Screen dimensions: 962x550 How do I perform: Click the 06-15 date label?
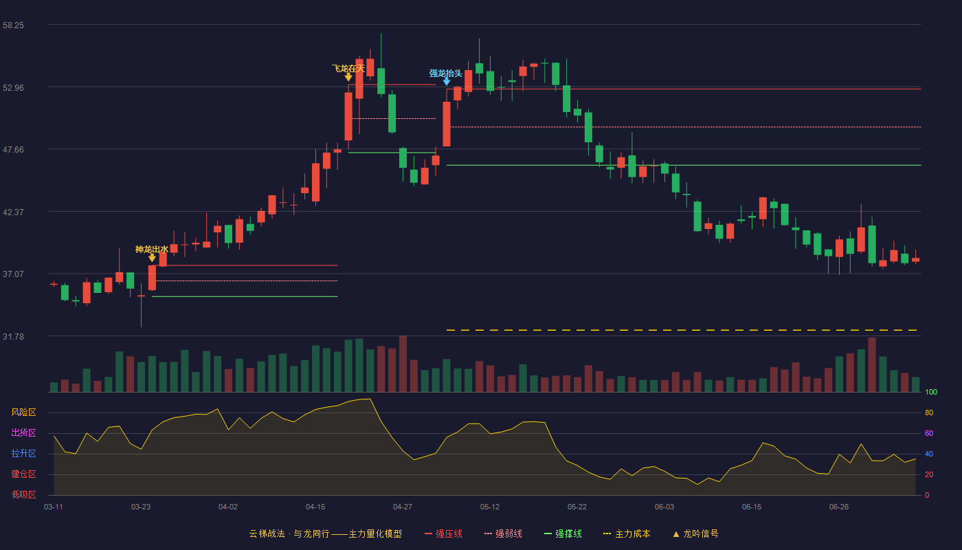[752, 507]
